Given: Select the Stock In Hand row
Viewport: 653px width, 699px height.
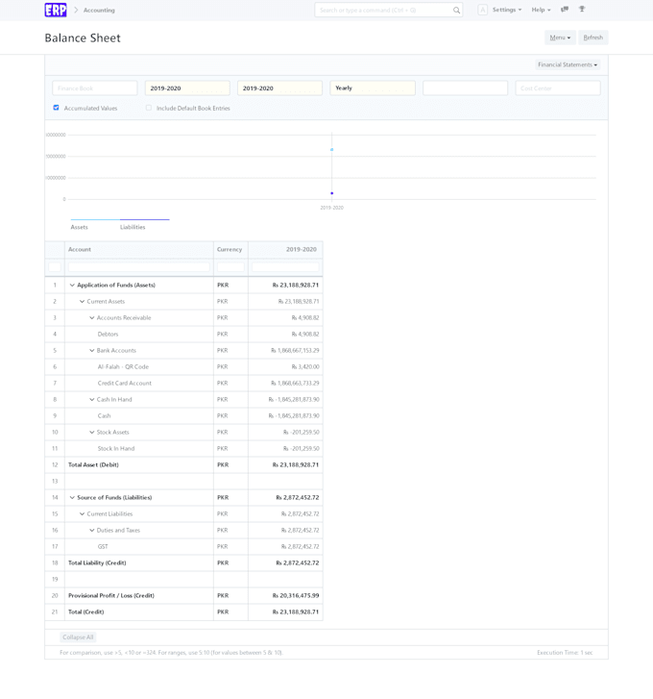Looking at the screenshot, I should tap(183, 449).
